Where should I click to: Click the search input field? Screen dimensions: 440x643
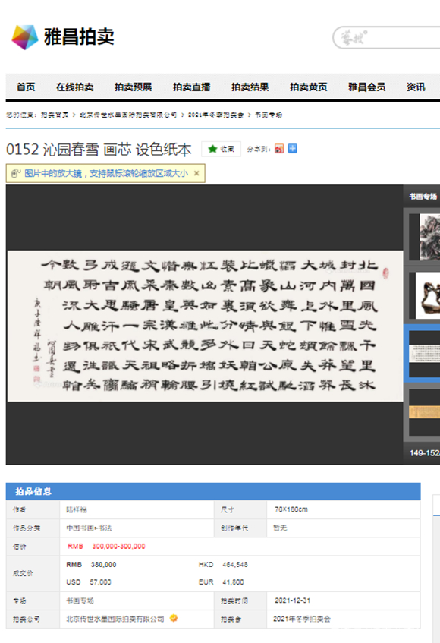[x=387, y=38]
